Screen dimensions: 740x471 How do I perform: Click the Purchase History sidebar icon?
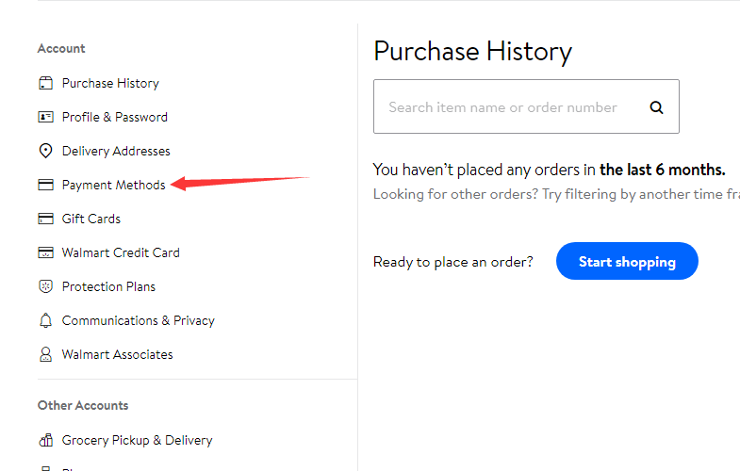[45, 83]
